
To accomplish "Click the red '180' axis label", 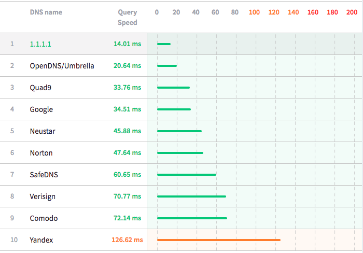I will click(x=332, y=12).
